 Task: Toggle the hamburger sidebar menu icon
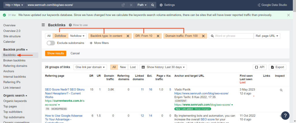click(x=43, y=25)
